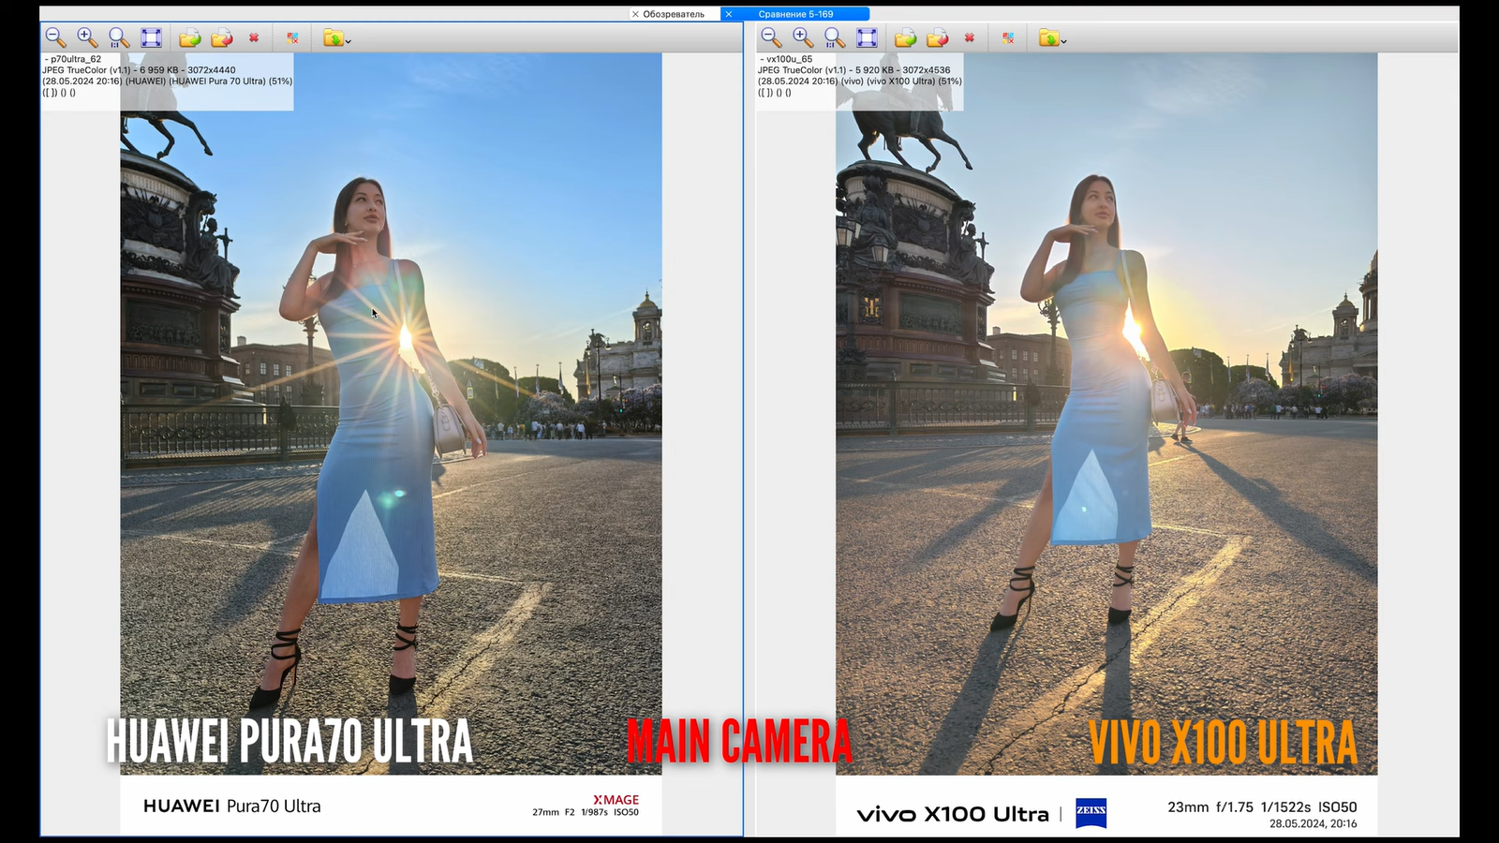Zoom out in the right vivo pane

tap(771, 37)
